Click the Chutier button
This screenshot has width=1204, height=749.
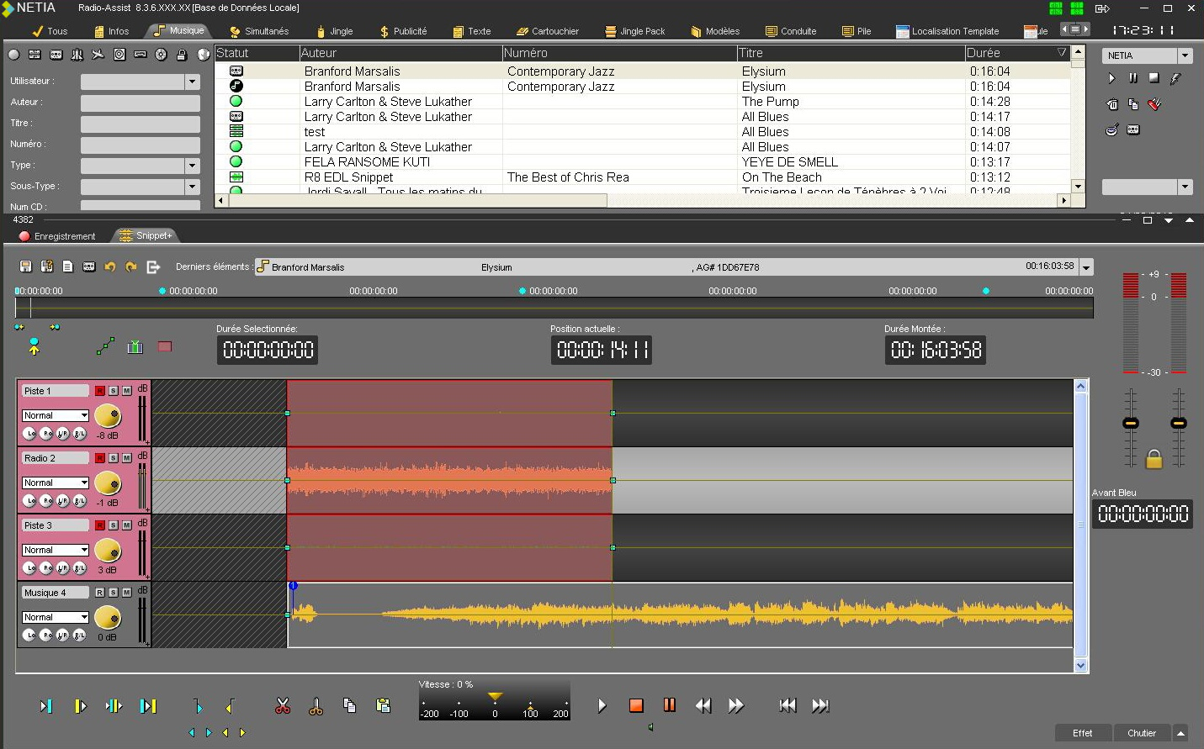[x=1141, y=733]
